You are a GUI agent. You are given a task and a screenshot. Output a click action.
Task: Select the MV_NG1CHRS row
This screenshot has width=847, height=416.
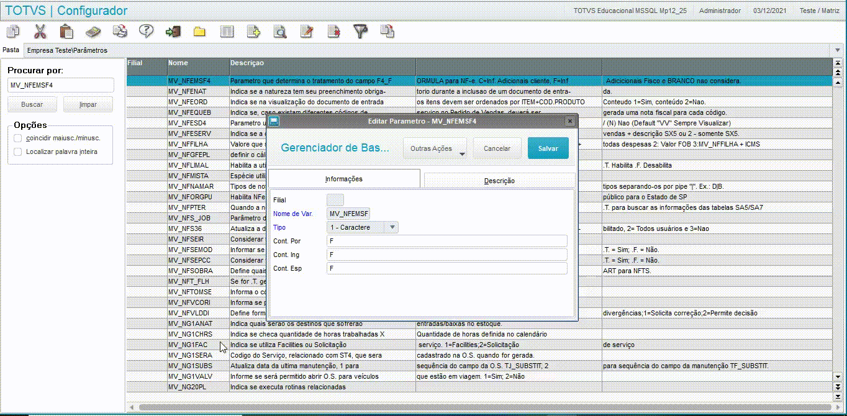pyautogui.click(x=479, y=334)
